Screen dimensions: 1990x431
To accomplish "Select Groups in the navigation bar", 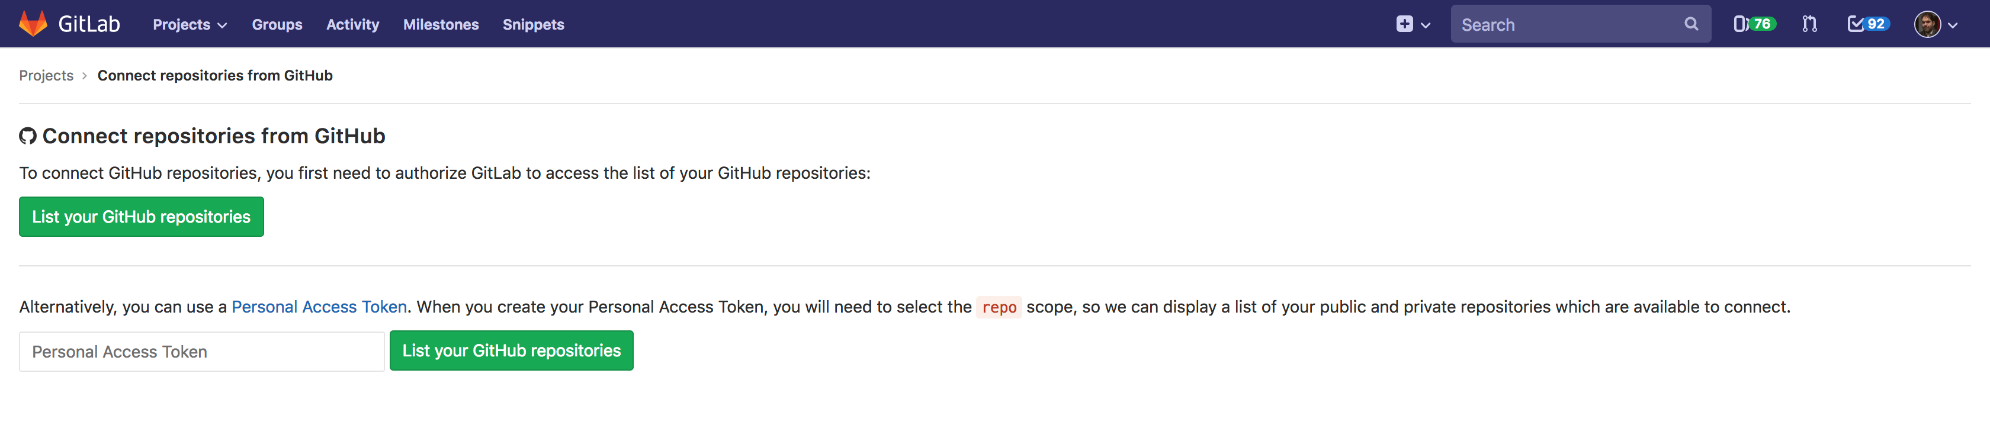I will (x=277, y=24).
